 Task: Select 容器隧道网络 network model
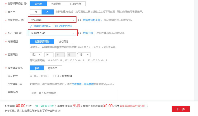(x=42, y=42)
